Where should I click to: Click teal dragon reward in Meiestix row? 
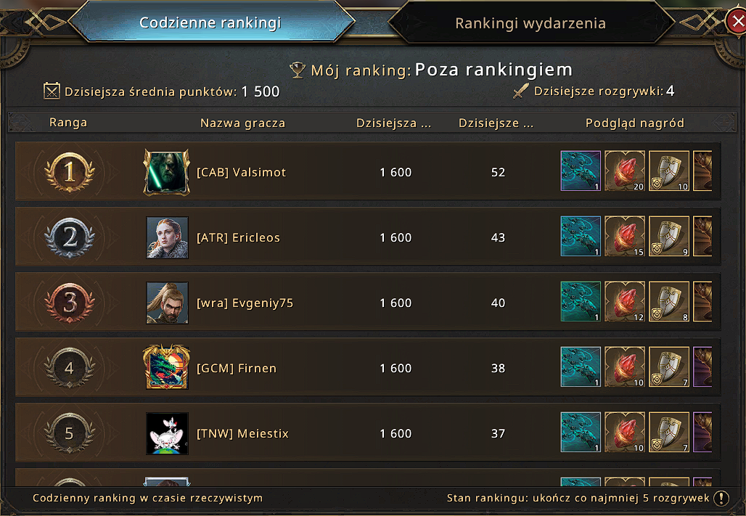pos(581,432)
